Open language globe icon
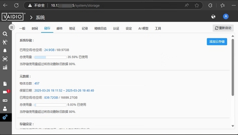238x135 pixels. (x=213, y=17)
